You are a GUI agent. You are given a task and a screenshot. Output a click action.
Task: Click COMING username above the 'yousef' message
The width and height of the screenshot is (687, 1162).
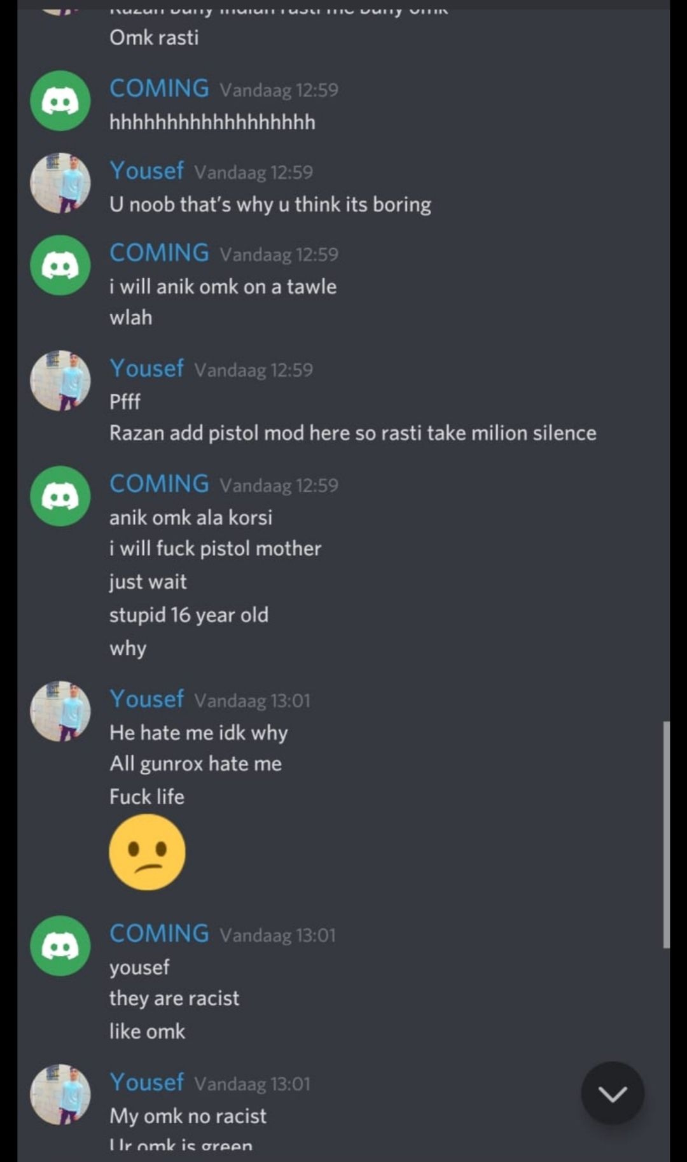[x=159, y=934]
